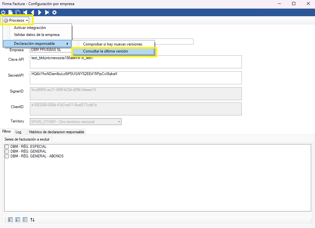Go to the next record
This screenshot has width=315, height=228.
click(x=40, y=12)
